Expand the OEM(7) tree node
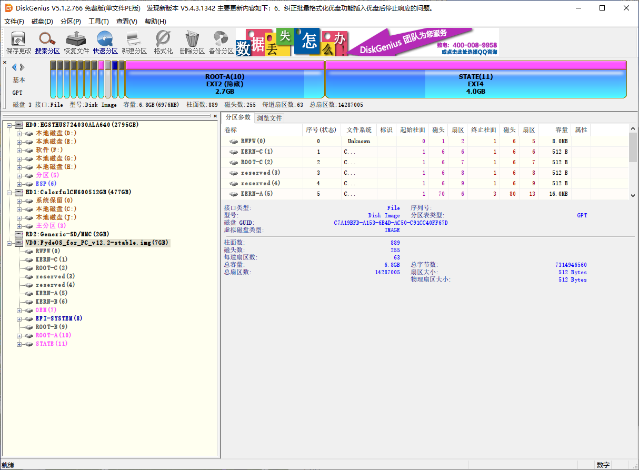Image resolution: width=639 pixels, height=470 pixels. click(x=19, y=311)
